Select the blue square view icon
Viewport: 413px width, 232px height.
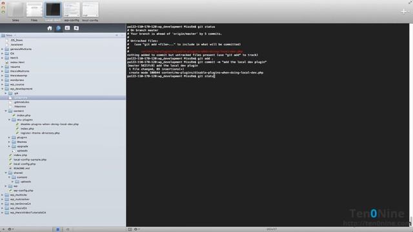click(58, 229)
